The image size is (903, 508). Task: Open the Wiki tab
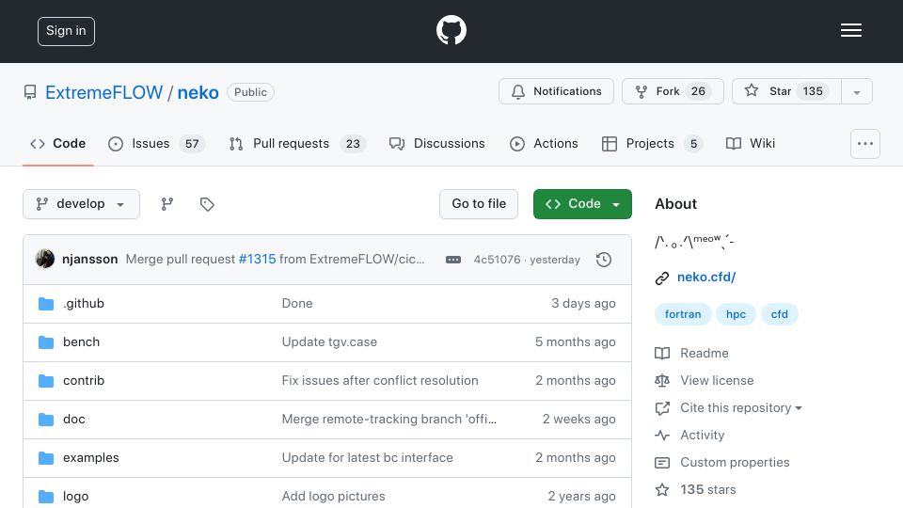pyautogui.click(x=751, y=143)
